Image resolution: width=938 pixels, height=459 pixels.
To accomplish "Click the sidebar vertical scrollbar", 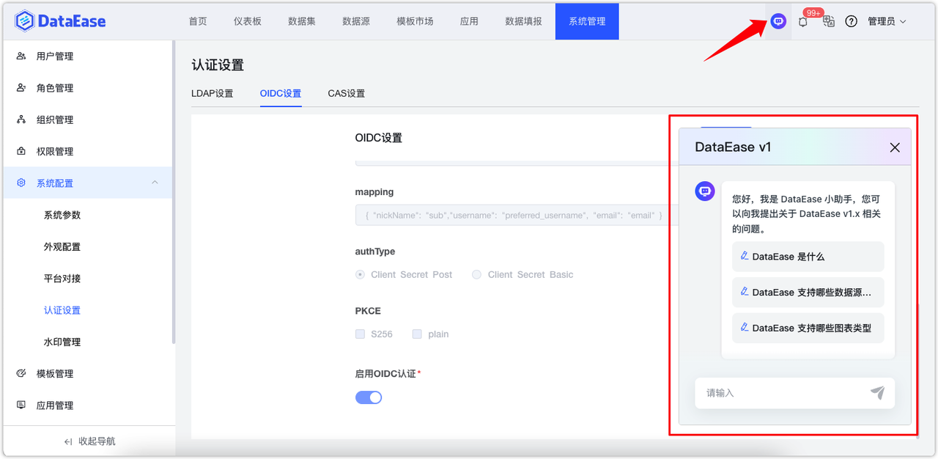I will coord(174,192).
